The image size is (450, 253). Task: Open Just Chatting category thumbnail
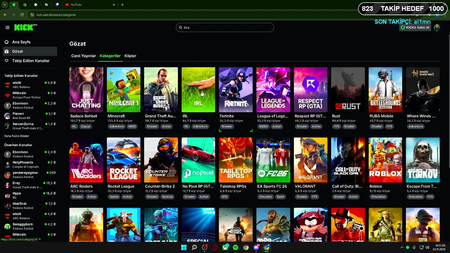86,90
